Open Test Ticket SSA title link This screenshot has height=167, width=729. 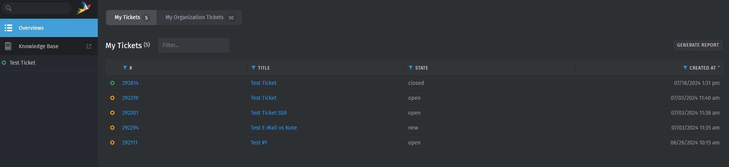coord(269,113)
